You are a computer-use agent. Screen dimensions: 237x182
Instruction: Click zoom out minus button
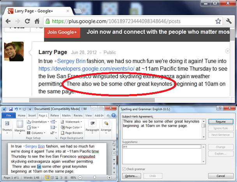click(80, 178)
